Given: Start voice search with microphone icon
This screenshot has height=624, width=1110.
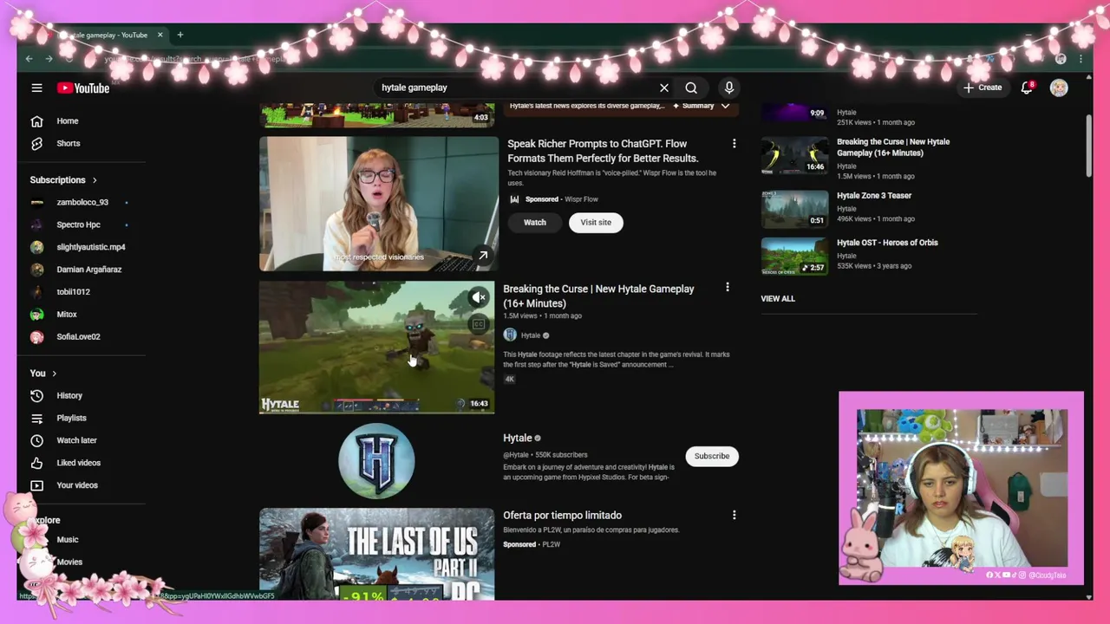Looking at the screenshot, I should [729, 88].
